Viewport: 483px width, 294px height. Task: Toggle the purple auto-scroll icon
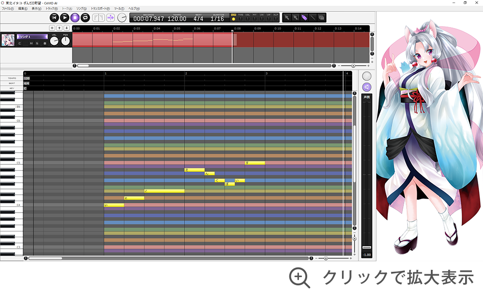click(x=110, y=18)
